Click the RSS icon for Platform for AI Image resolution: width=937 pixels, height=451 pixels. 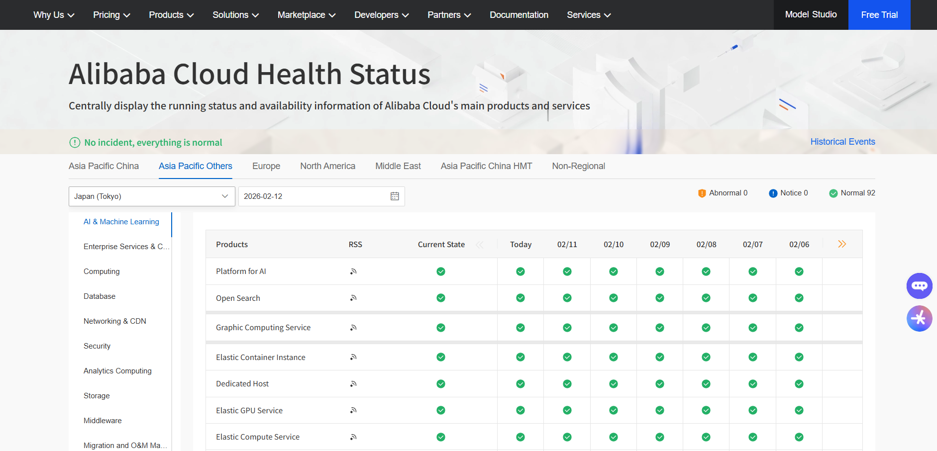click(x=353, y=271)
